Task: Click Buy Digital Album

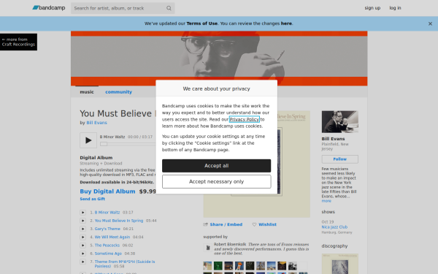Action: tap(107, 191)
